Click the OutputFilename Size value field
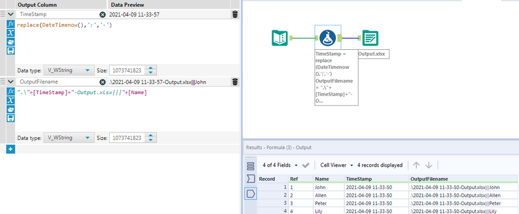Viewport: 519px width, 214px height. pyautogui.click(x=127, y=138)
